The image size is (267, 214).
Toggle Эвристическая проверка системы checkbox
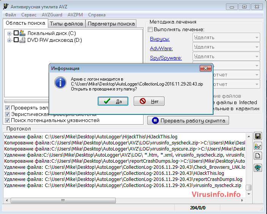pos(7,114)
